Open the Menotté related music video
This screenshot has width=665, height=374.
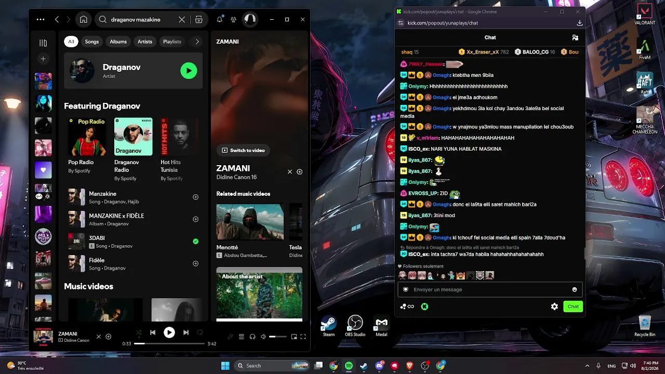pyautogui.click(x=250, y=231)
